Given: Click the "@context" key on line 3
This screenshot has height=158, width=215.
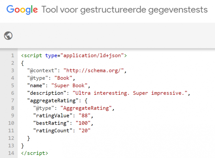Looking at the screenshot, I should click(x=42, y=70).
